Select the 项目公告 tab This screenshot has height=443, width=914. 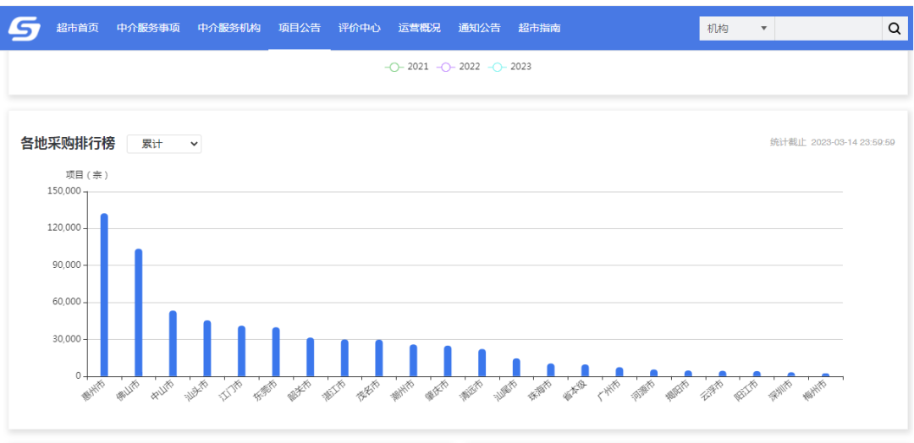[x=300, y=28]
